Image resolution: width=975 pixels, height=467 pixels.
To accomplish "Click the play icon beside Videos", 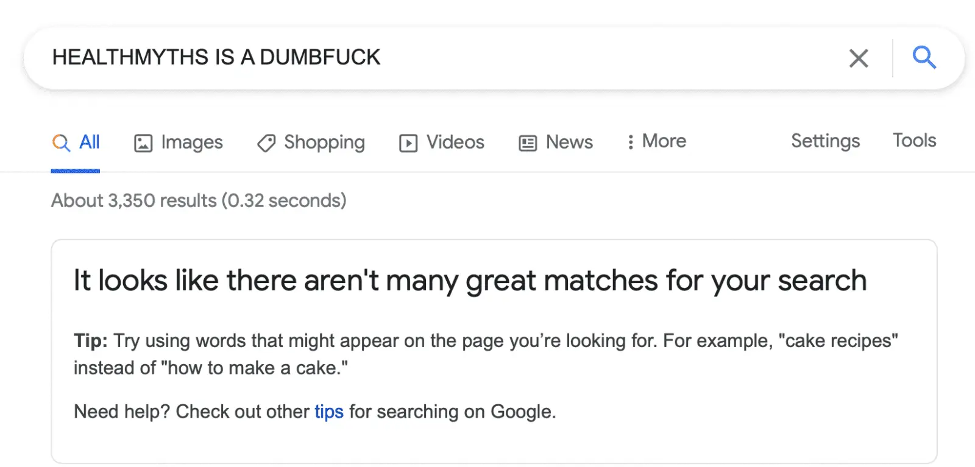I will point(408,143).
